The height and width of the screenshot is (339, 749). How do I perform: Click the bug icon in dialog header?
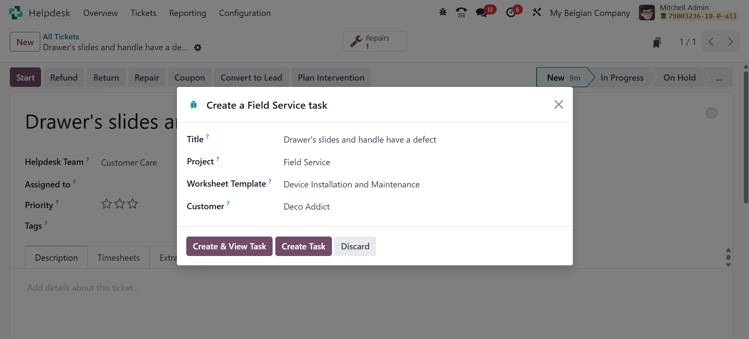(194, 105)
